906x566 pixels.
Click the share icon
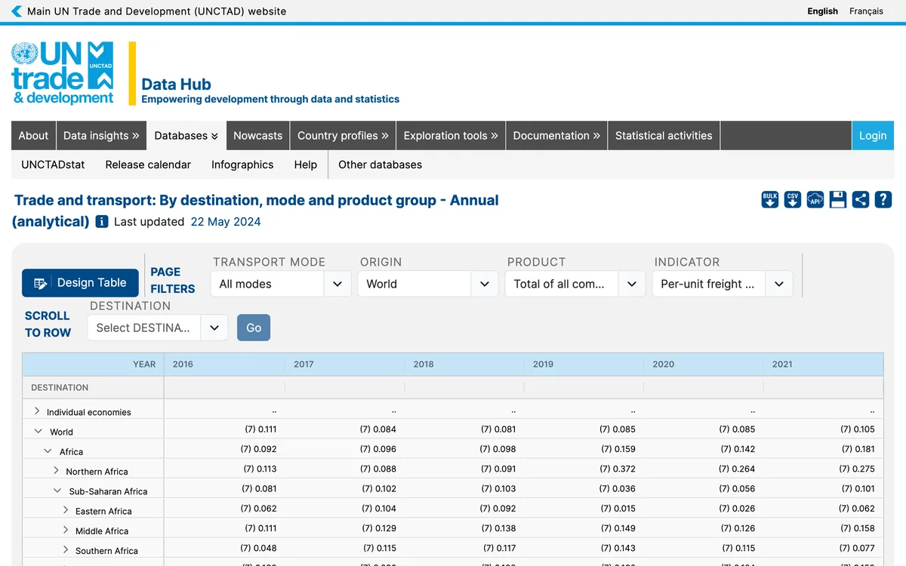[860, 199]
